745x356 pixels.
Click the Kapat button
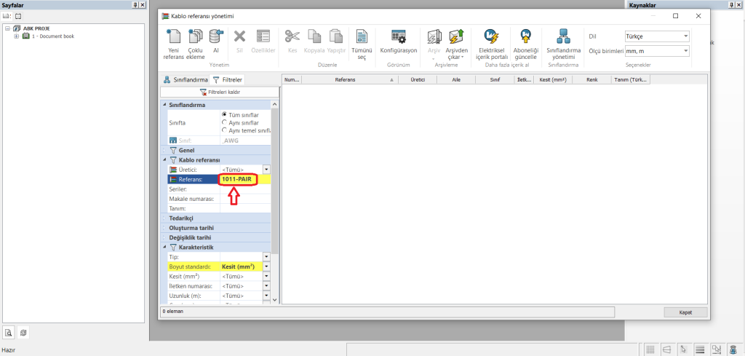[685, 312]
